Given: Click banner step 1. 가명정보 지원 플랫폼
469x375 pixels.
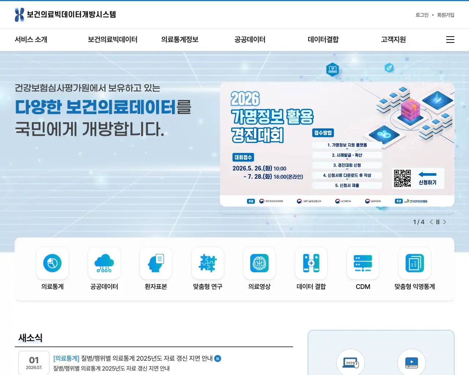Looking at the screenshot, I should pos(347,145).
